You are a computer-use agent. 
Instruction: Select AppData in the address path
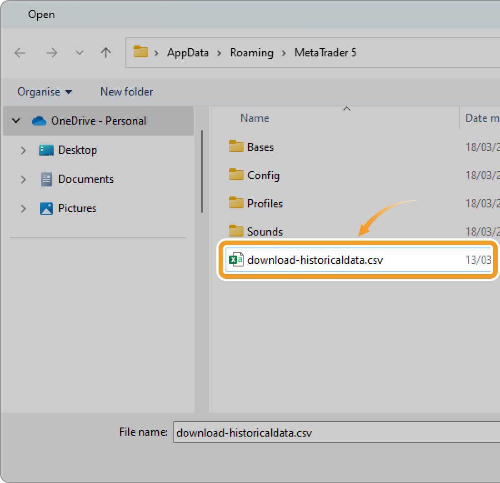click(188, 53)
